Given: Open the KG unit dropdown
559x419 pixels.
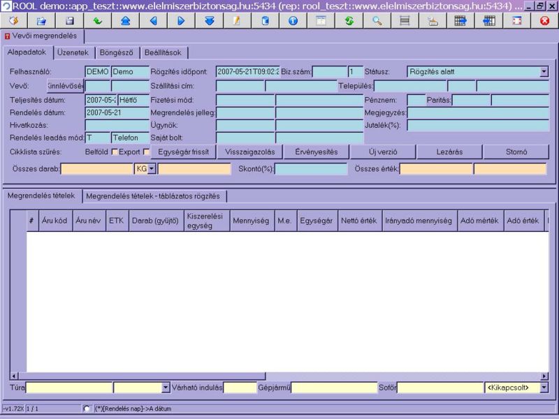Looking at the screenshot, I should pyautogui.click(x=152, y=169).
